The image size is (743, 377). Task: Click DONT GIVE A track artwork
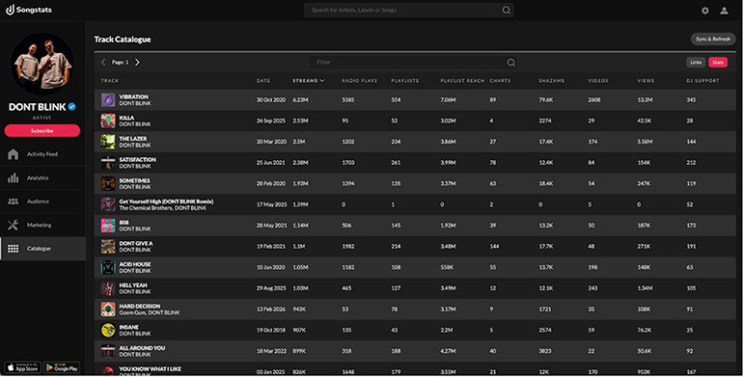pyautogui.click(x=108, y=246)
